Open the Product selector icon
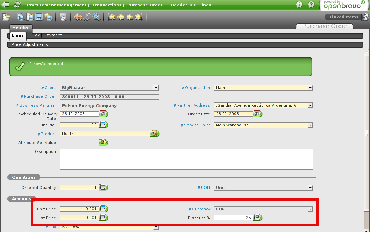The image size is (370, 232). pyautogui.click(x=155, y=133)
